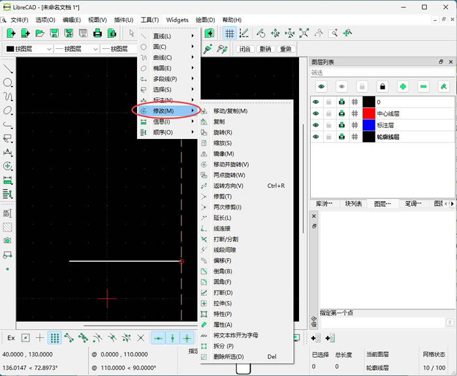Click the black layer 0 color swatch
The width and height of the screenshot is (457, 376).
click(x=369, y=102)
